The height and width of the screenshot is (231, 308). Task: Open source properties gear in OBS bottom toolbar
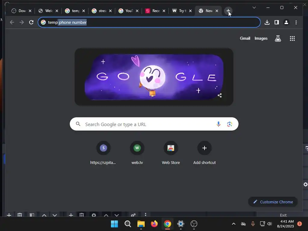point(94,215)
